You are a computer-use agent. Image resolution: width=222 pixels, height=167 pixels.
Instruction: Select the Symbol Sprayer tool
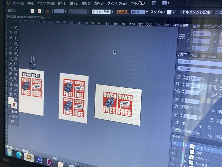click(11, 84)
